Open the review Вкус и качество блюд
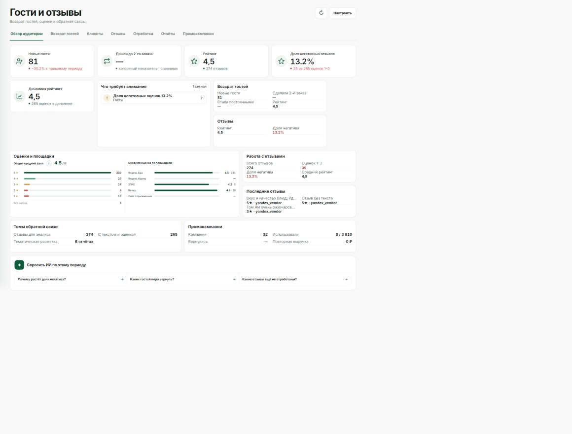572x434 pixels. pos(272,201)
